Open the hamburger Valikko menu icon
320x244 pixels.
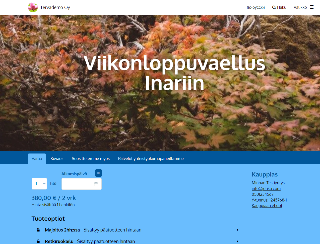tap(312, 7)
